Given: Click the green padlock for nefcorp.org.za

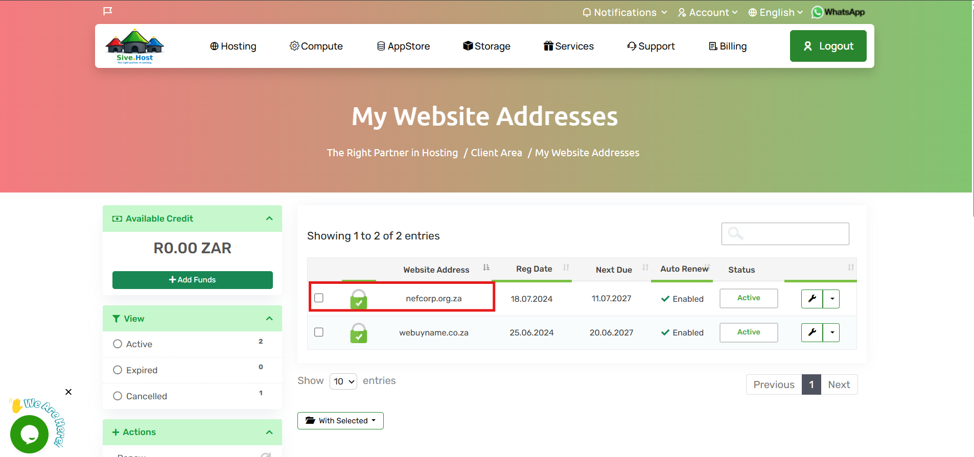Looking at the screenshot, I should tap(359, 299).
